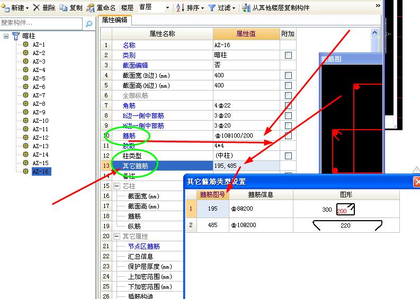Click the 图形 column header
This screenshot has height=299, width=420.
[x=346, y=195]
